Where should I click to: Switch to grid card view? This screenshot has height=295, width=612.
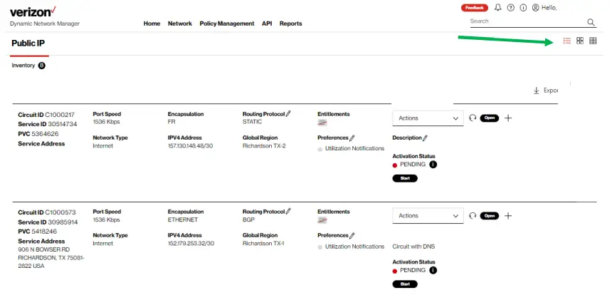580,41
